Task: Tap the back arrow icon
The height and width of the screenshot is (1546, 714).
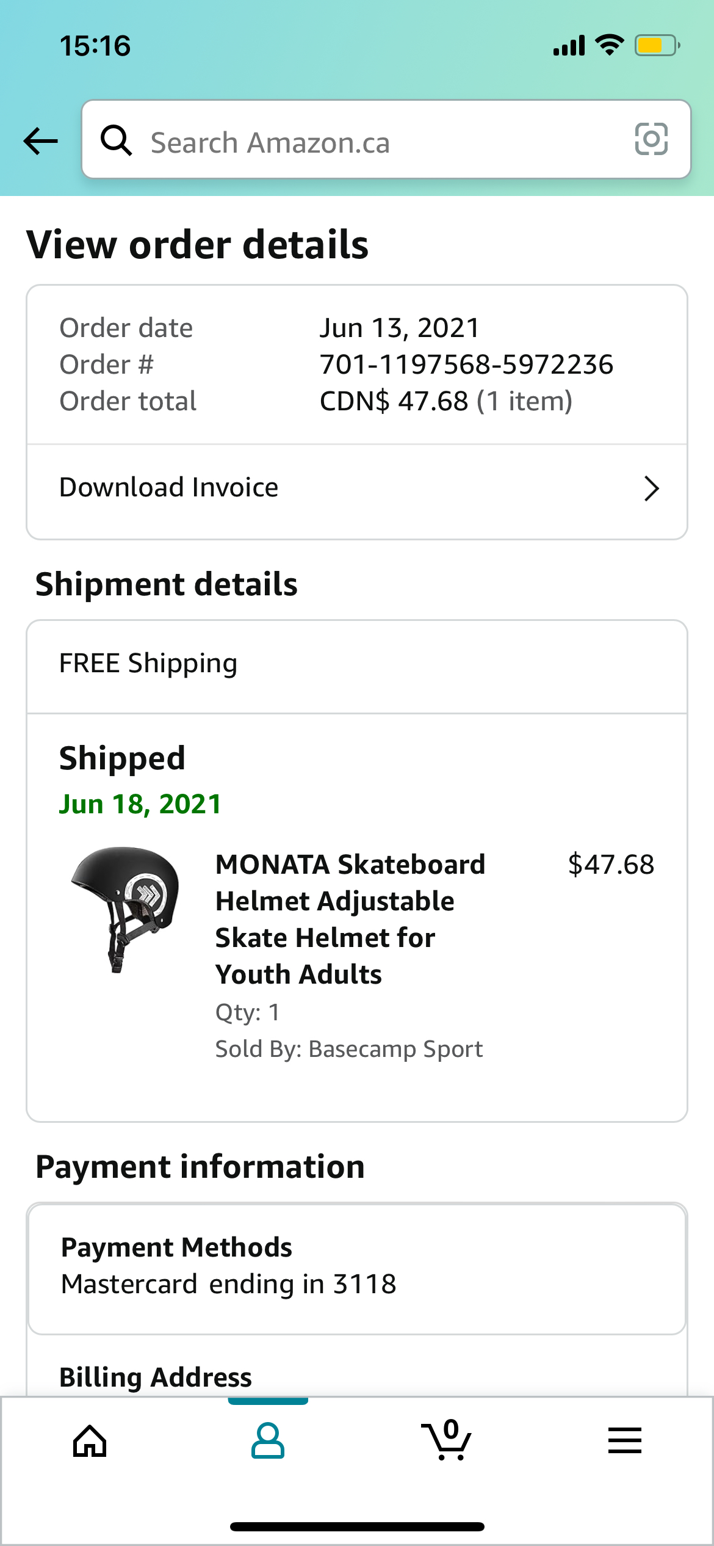Action: pyautogui.click(x=40, y=141)
